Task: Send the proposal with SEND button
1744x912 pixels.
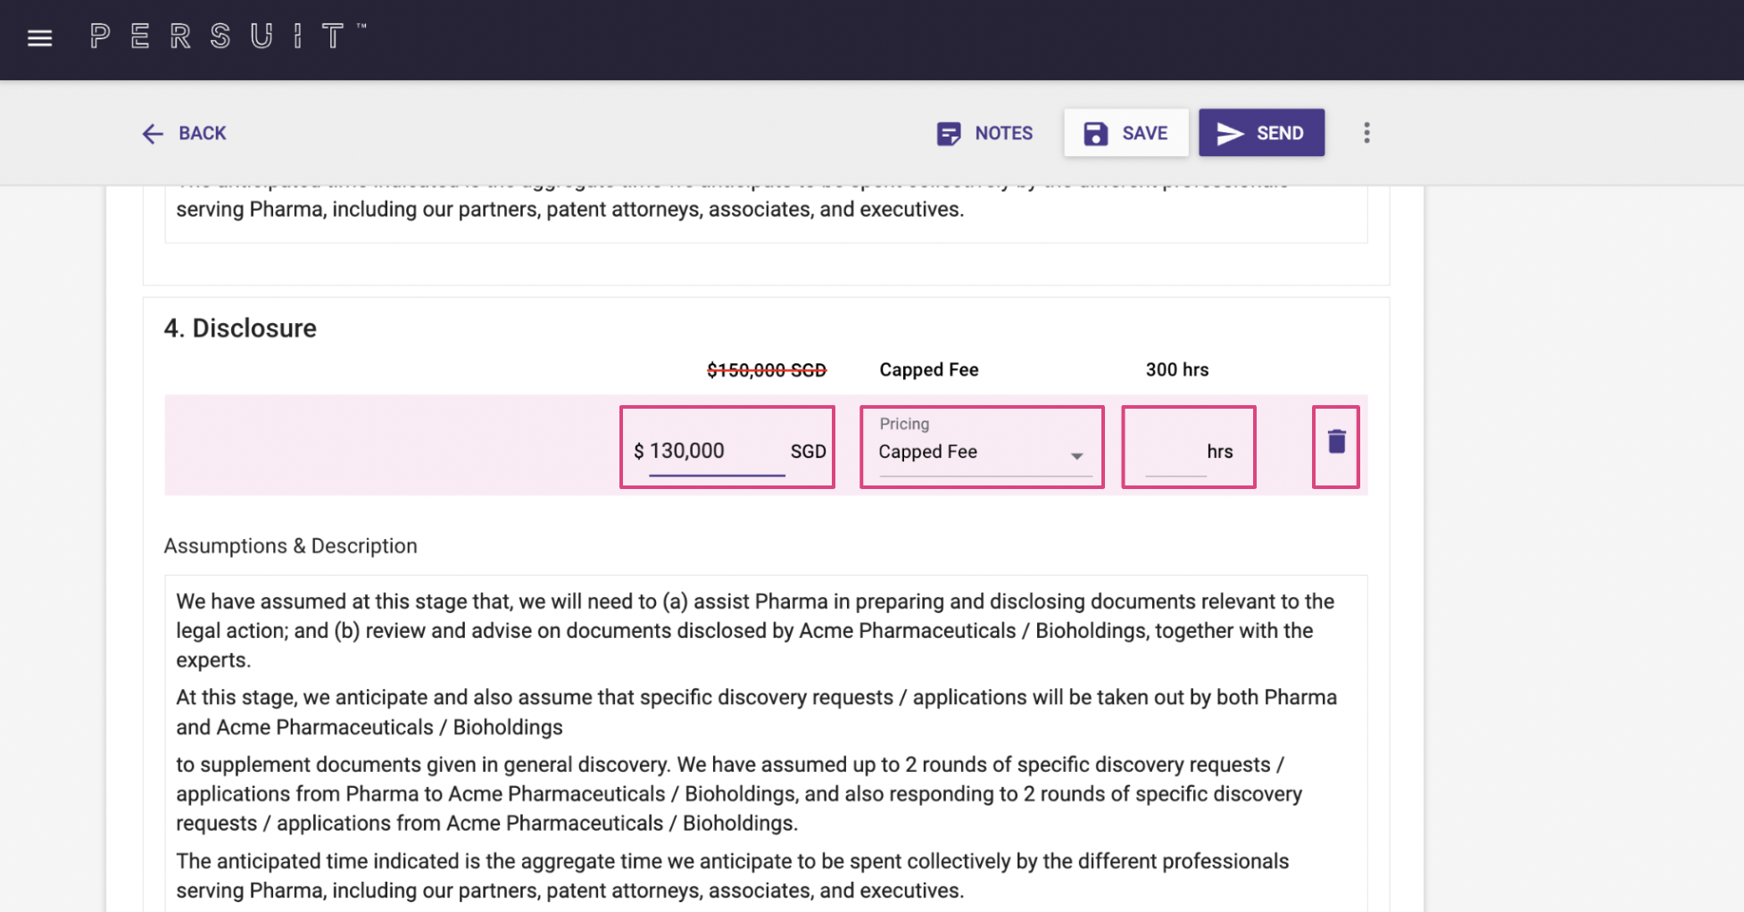Action: point(1261,133)
